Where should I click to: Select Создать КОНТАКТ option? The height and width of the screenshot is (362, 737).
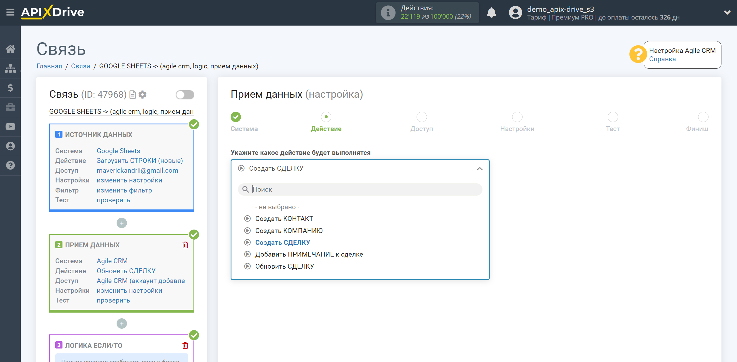(x=284, y=219)
